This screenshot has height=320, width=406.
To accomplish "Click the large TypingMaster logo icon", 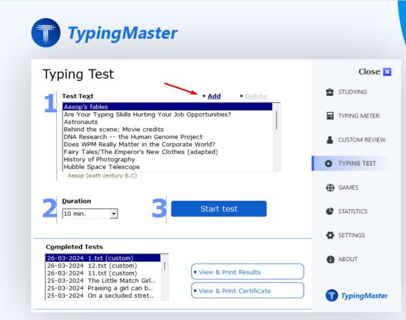I will pyautogui.click(x=46, y=33).
